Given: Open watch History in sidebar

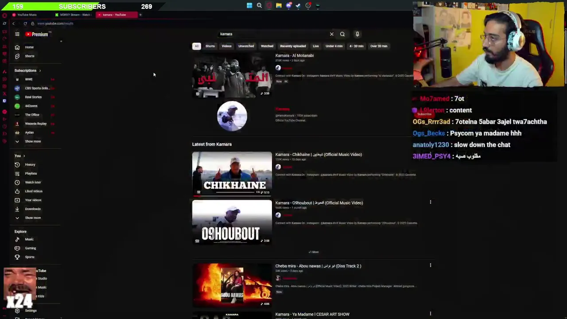Looking at the screenshot, I should [x=30, y=164].
